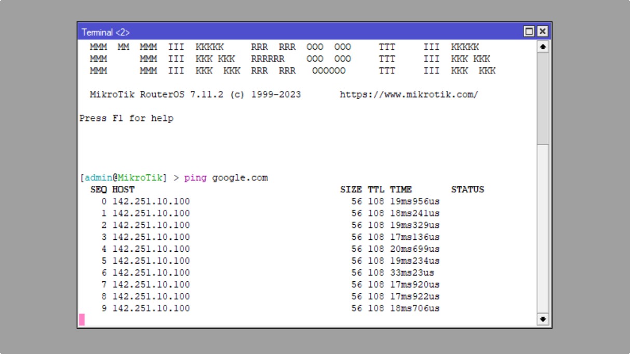
Task: Close the Terminal <2> window
Action: [542, 32]
